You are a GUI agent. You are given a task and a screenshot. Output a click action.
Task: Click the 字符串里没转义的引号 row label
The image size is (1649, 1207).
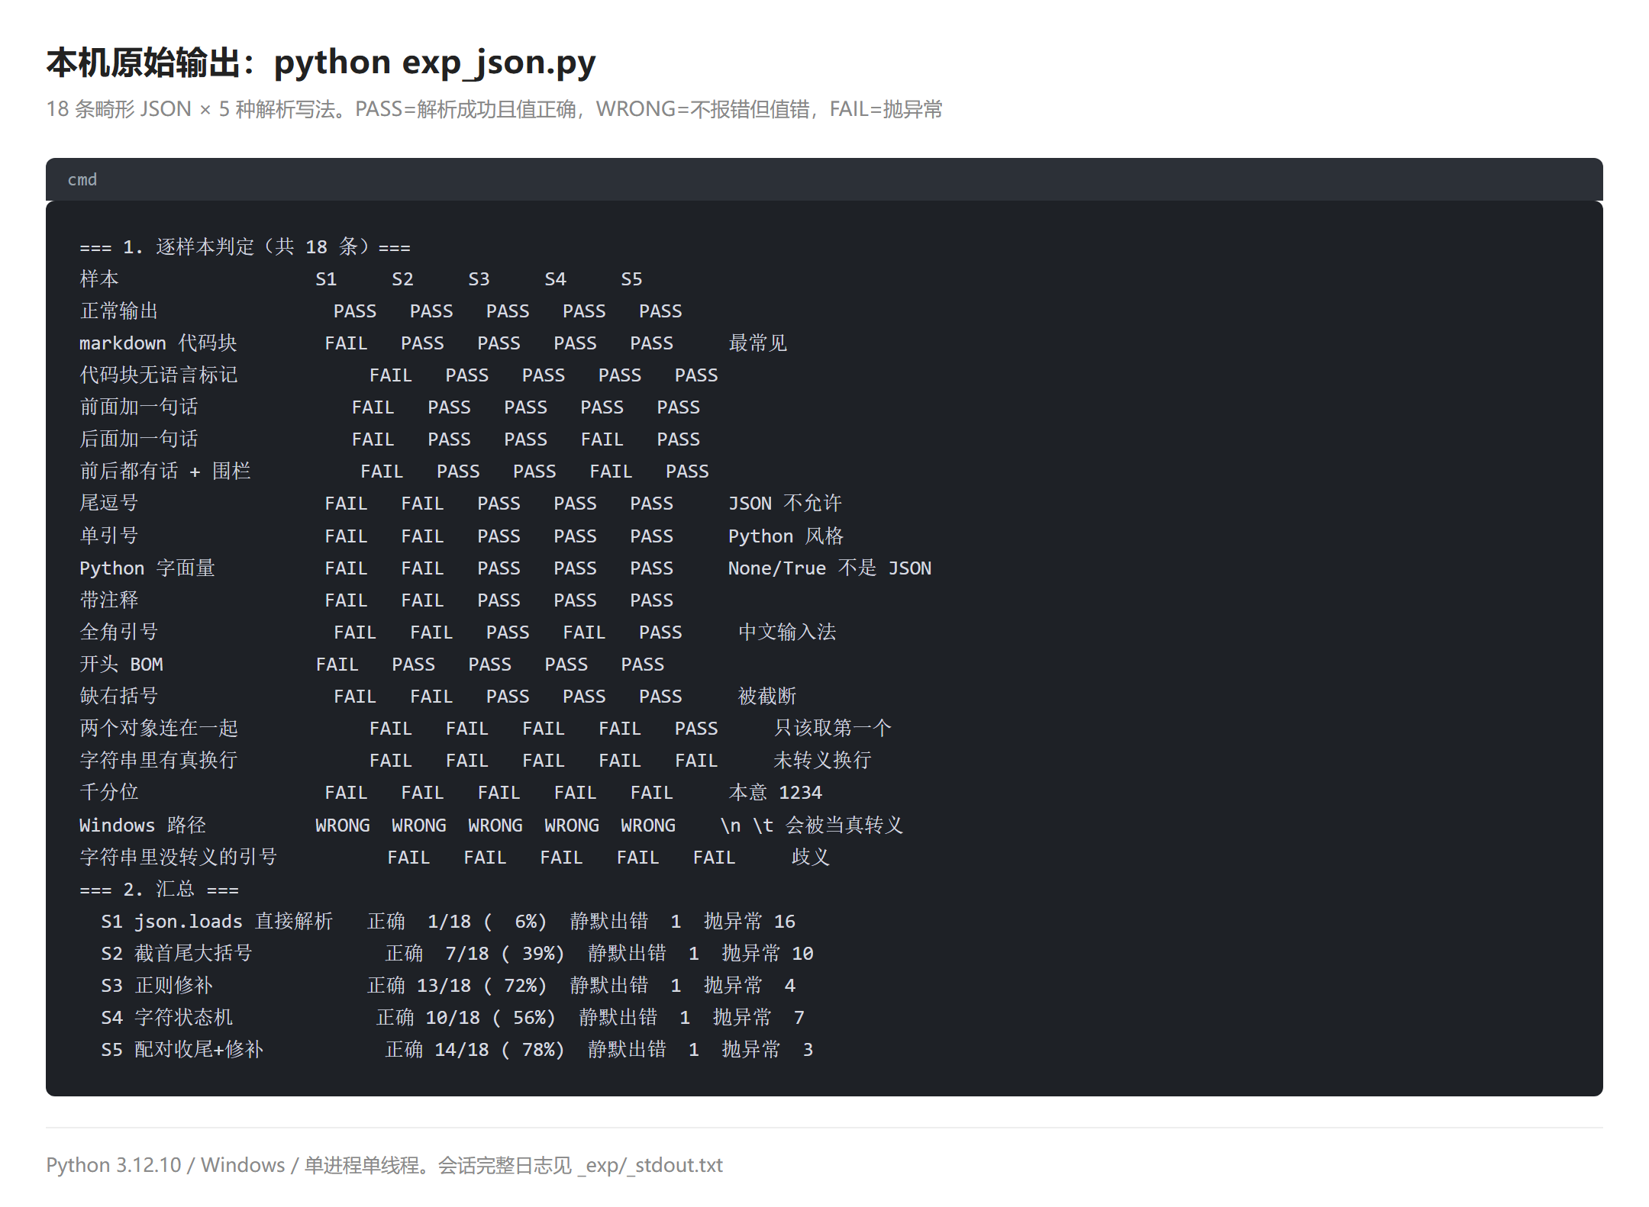[179, 858]
